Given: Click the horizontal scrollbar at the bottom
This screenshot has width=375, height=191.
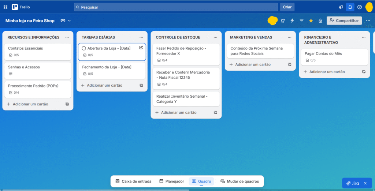Looking at the screenshot, I should [x=96, y=190].
